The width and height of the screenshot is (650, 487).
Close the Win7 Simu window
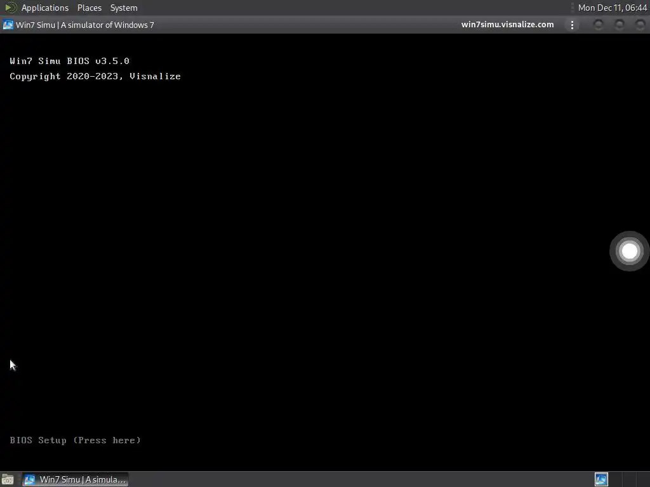[x=640, y=25]
